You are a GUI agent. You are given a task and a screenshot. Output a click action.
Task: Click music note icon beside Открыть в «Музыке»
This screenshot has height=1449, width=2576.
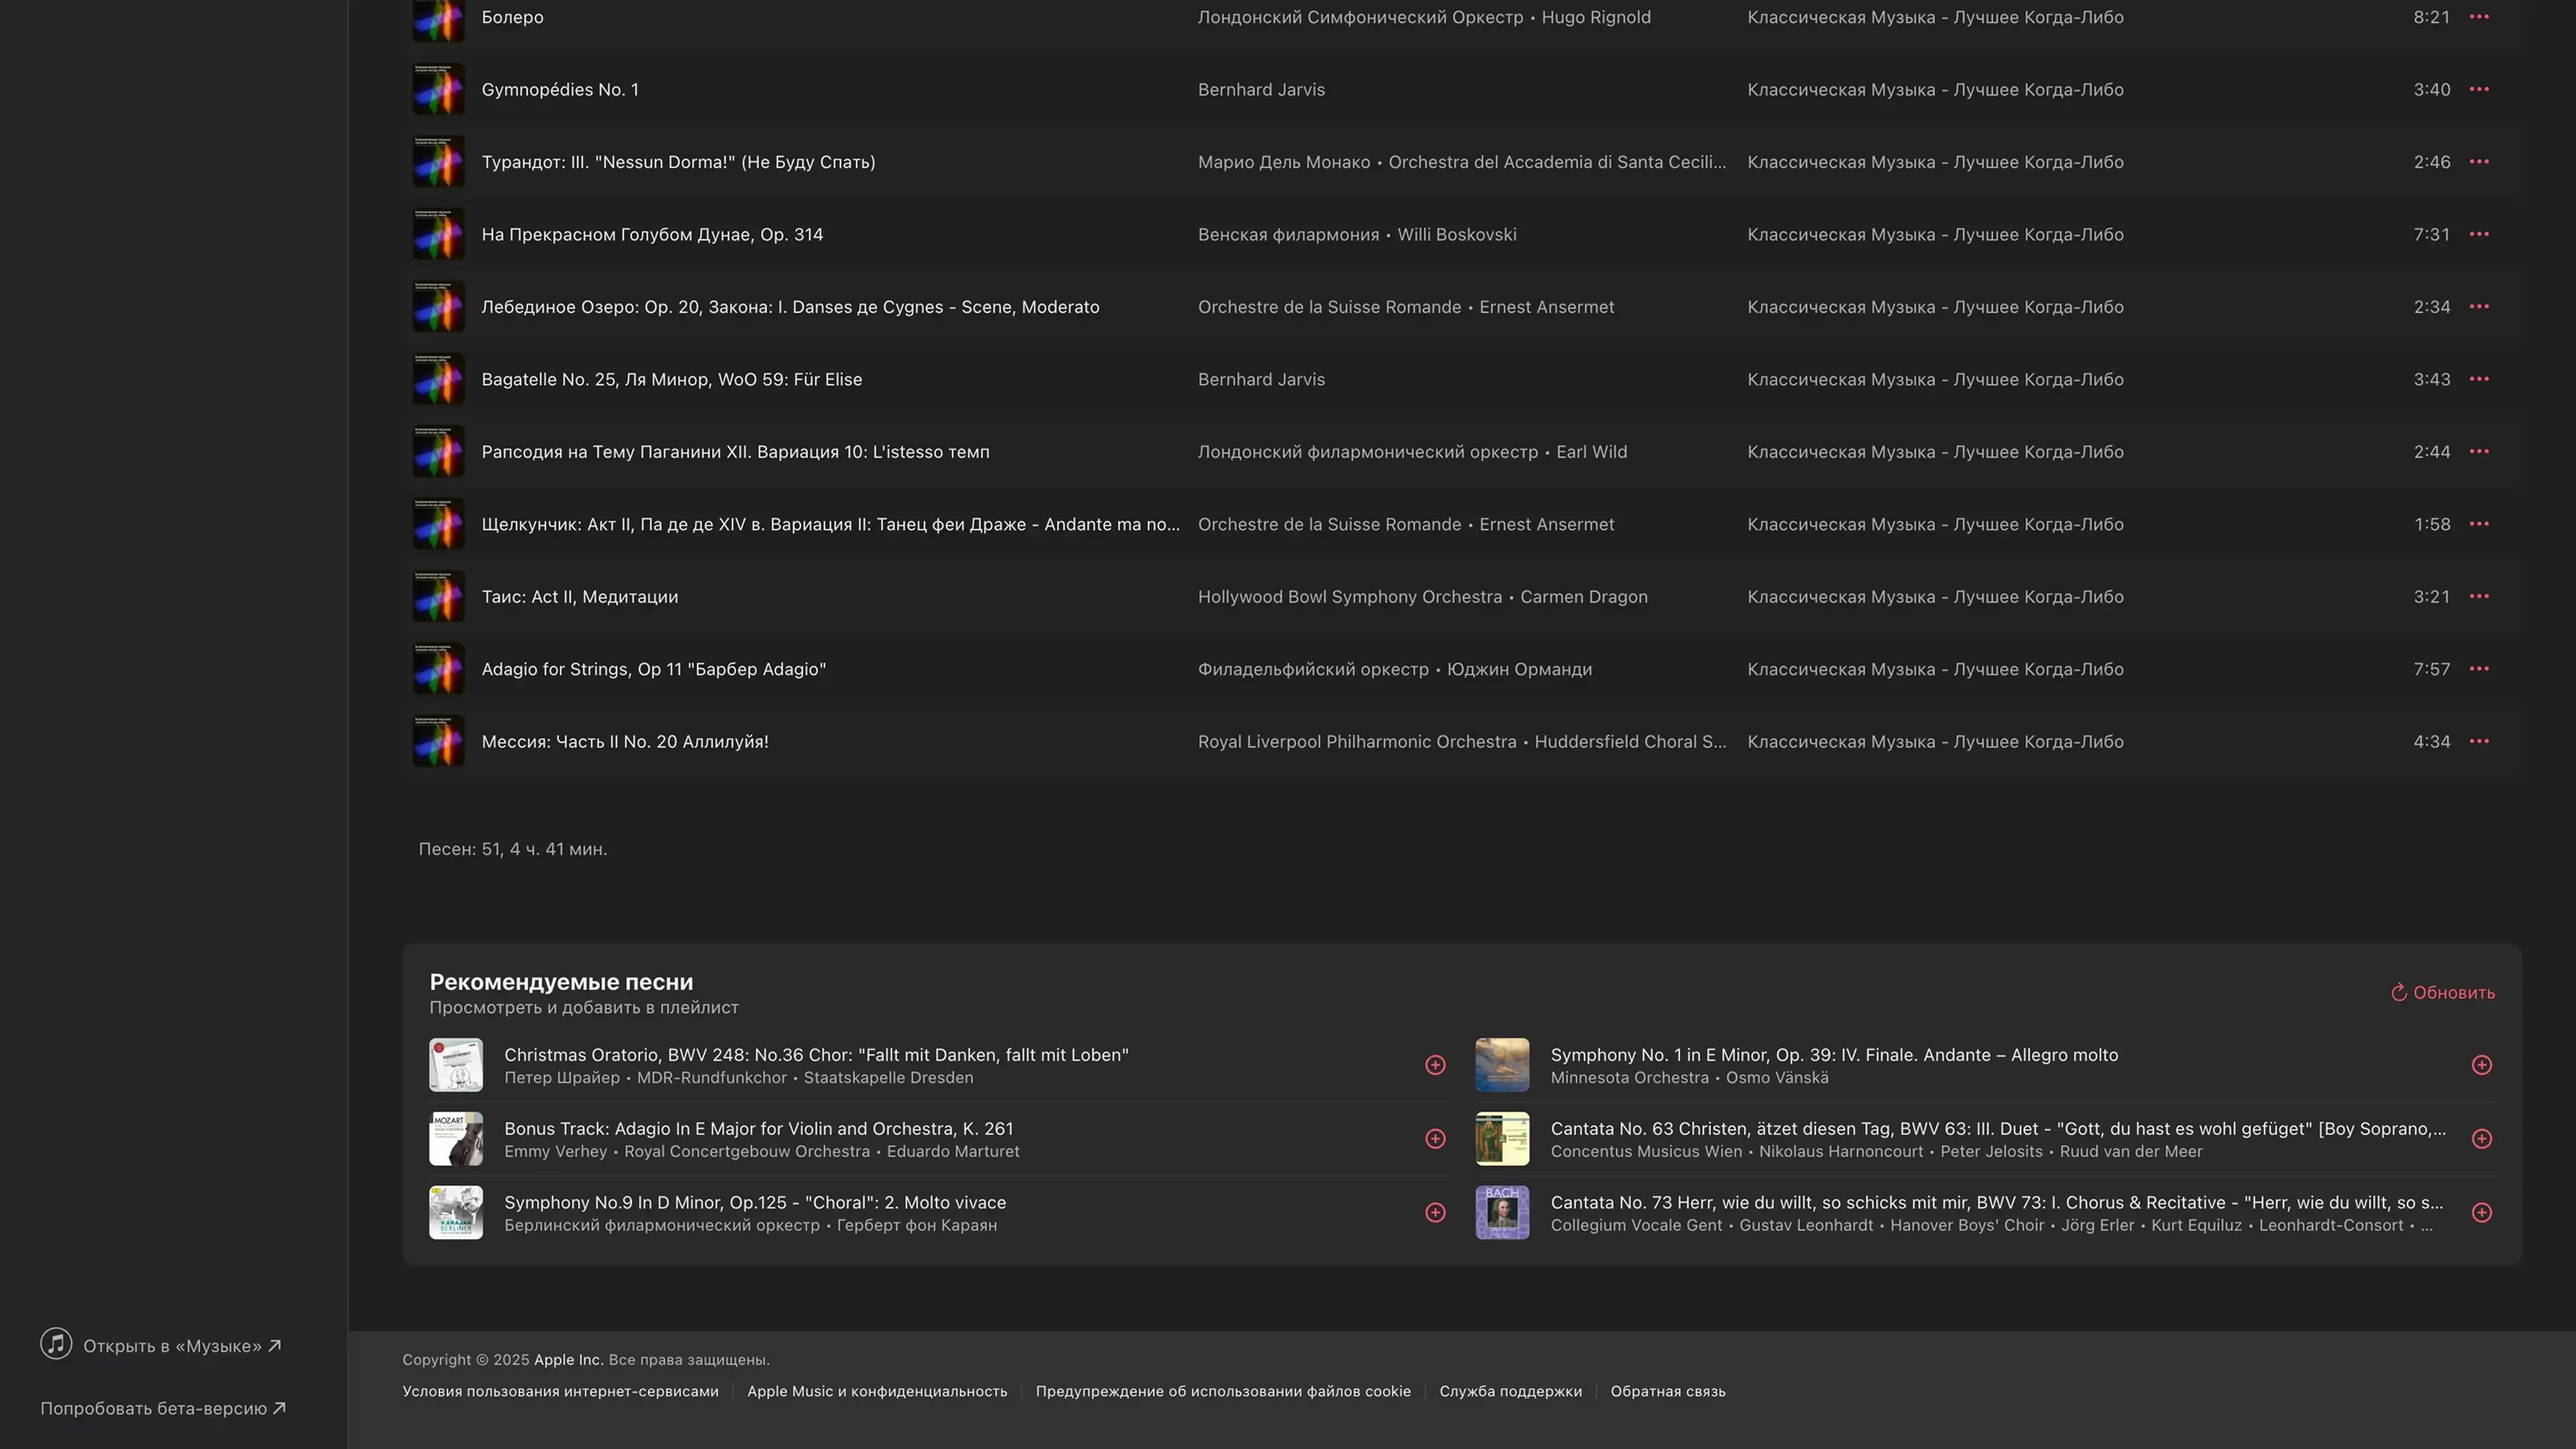point(56,1344)
